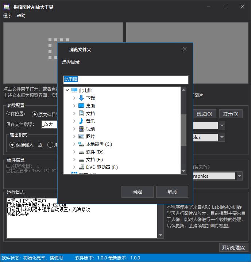Click the 软件 (D:) drive icon
This screenshot has width=251, height=262.
pos(81,152)
